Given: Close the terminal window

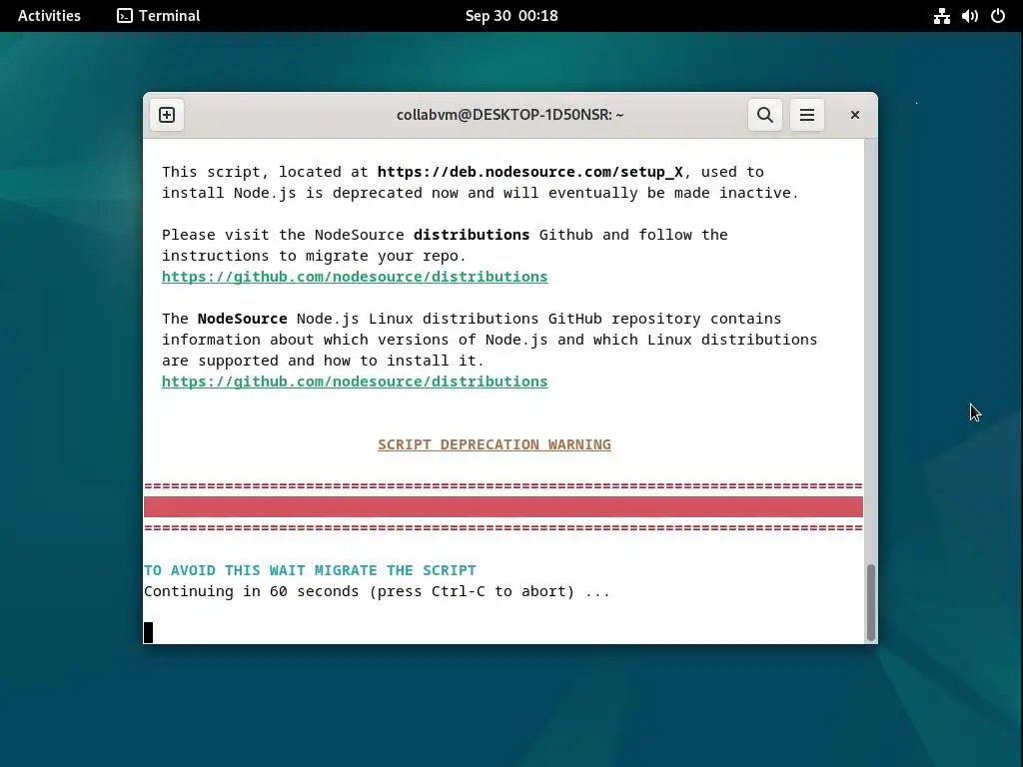Looking at the screenshot, I should pos(855,115).
